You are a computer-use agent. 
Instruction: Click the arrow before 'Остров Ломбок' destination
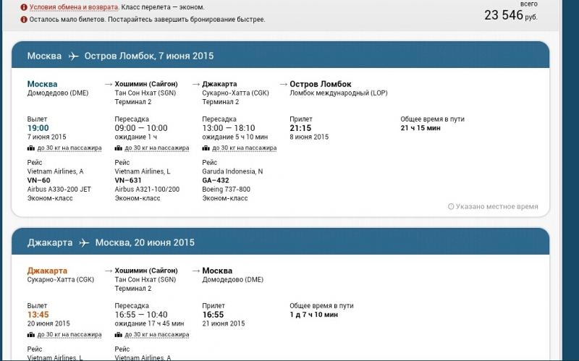284,84
